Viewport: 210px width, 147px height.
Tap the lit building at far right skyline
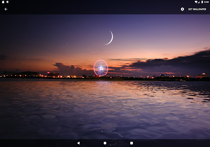(204, 75)
